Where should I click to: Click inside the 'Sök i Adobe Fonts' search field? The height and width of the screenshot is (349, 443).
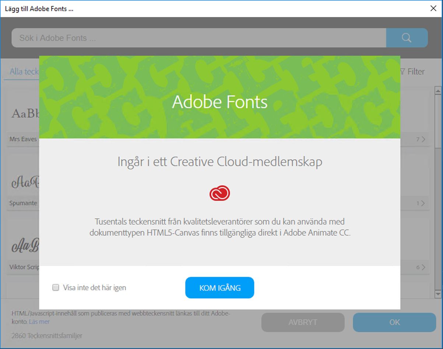(147, 38)
